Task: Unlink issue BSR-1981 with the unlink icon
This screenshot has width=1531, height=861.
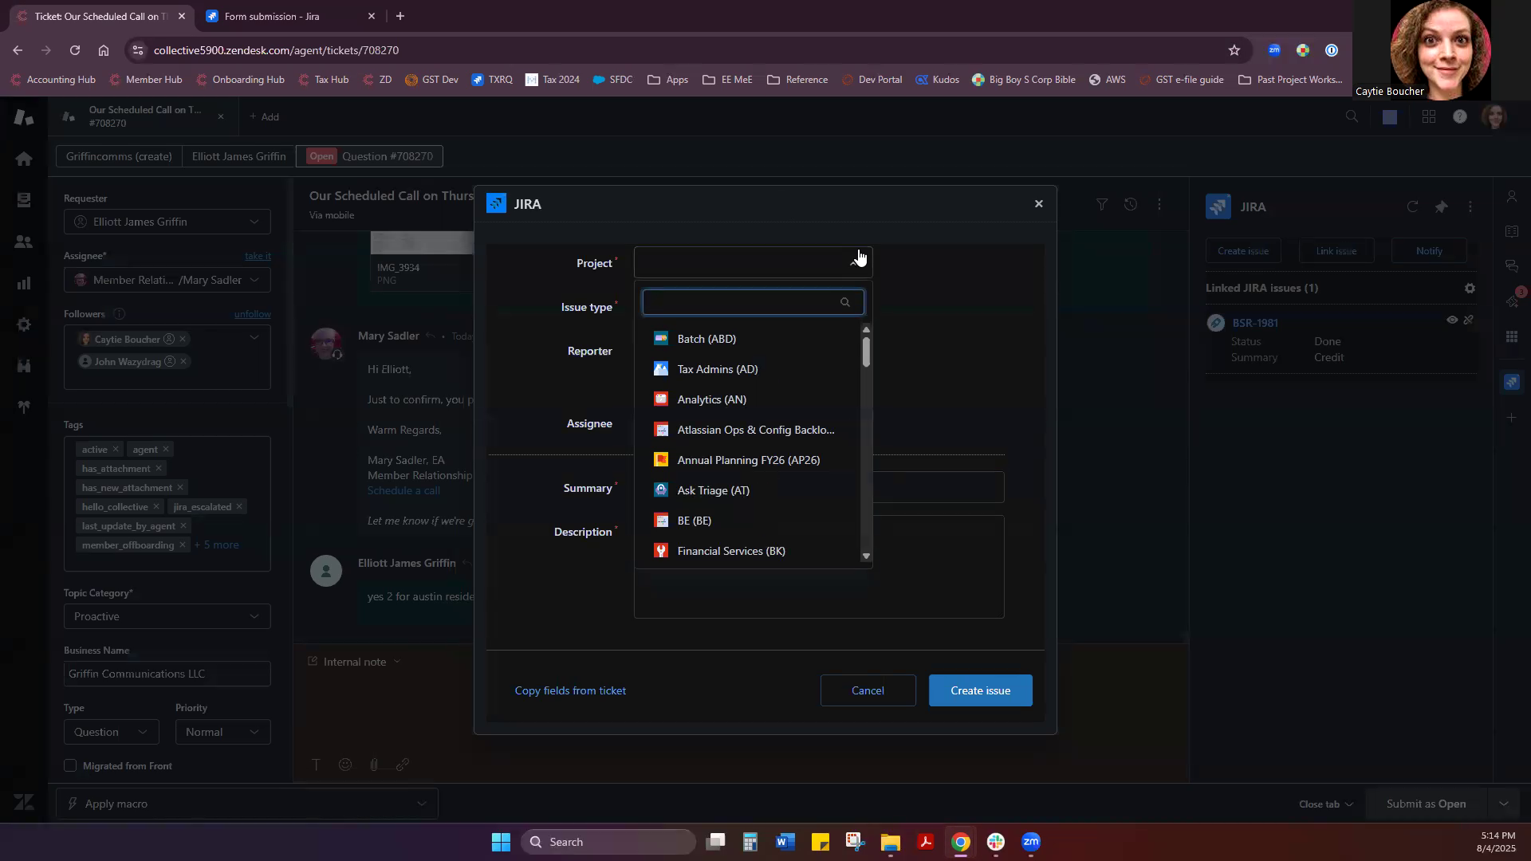Action: (1469, 320)
